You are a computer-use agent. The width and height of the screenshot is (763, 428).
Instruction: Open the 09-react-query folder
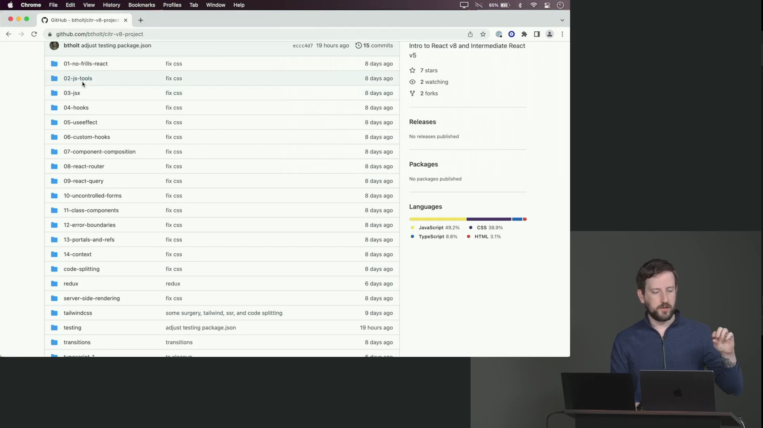pos(84,181)
